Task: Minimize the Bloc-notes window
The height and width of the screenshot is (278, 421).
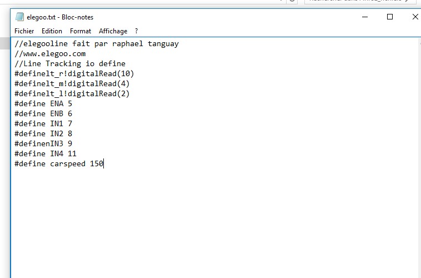Action: pos(365,17)
